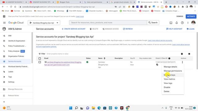Tick the sandeep-blogging-tips-api account checkbox
Screen dimensions: 198x111
tap(40, 62)
